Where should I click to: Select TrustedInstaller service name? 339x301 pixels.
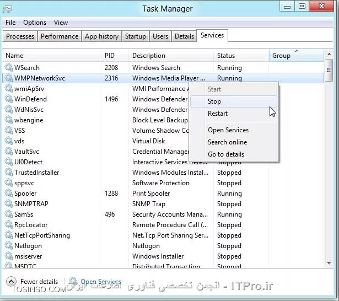(36, 173)
